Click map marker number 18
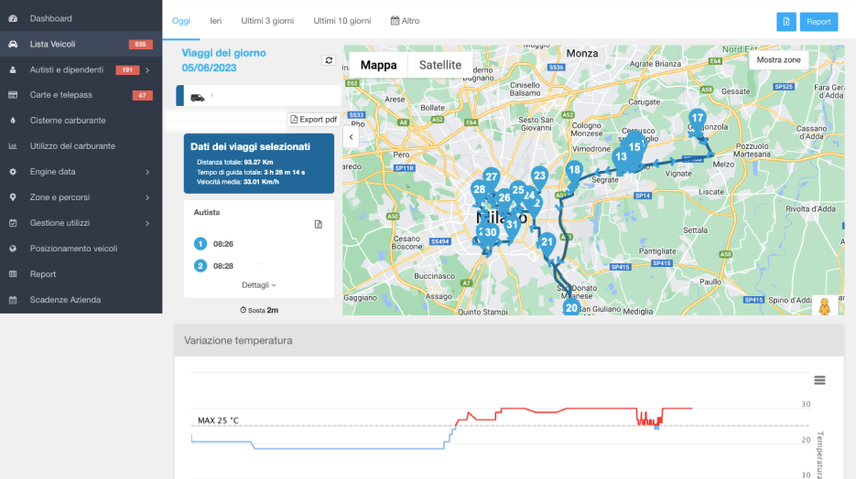This screenshot has height=479, width=856. click(x=574, y=171)
